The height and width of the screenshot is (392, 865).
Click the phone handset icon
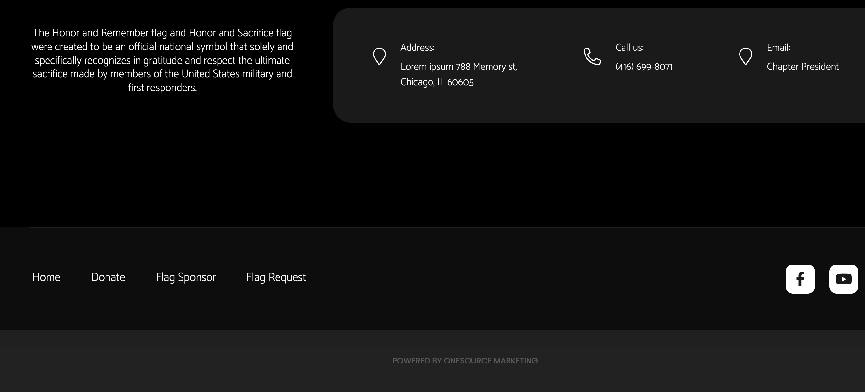pos(592,56)
